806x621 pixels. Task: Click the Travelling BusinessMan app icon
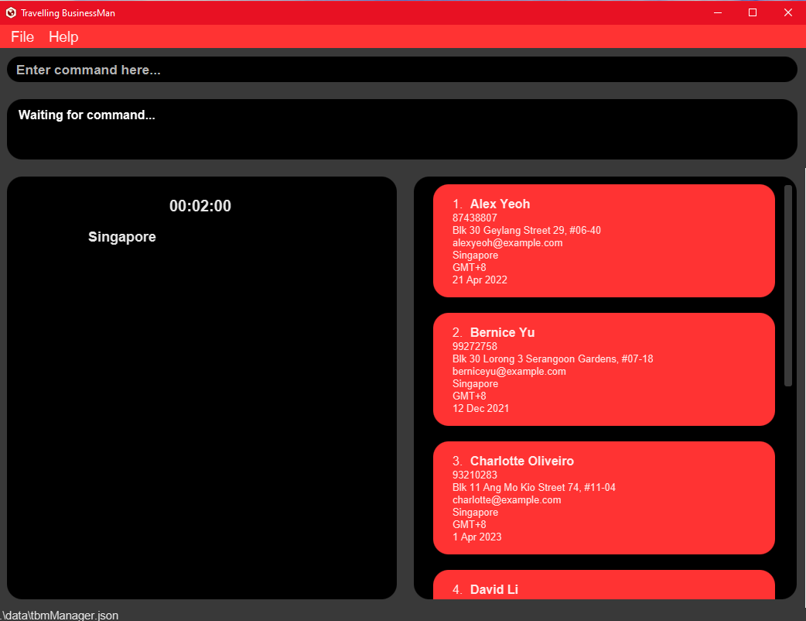point(11,13)
